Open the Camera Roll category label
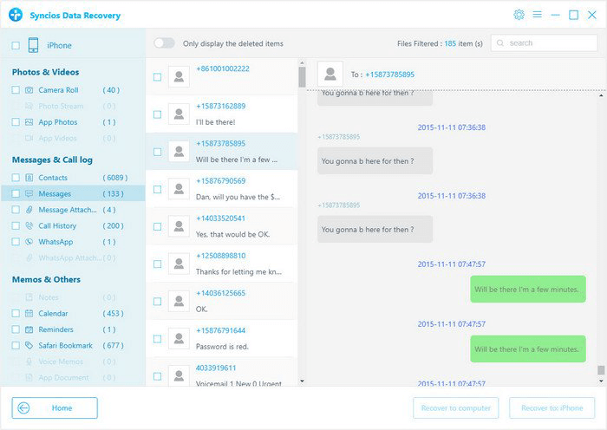The image size is (607, 430). 58,90
